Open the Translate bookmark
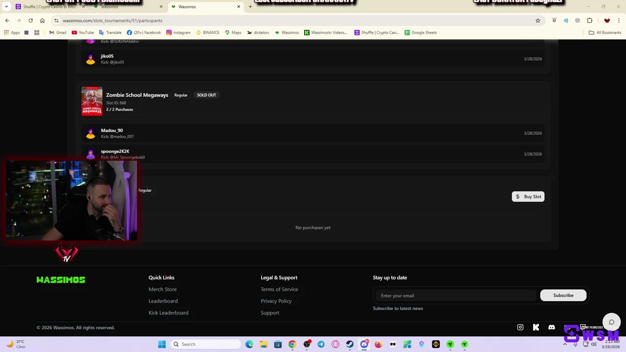This screenshot has height=352, width=626. click(x=110, y=33)
